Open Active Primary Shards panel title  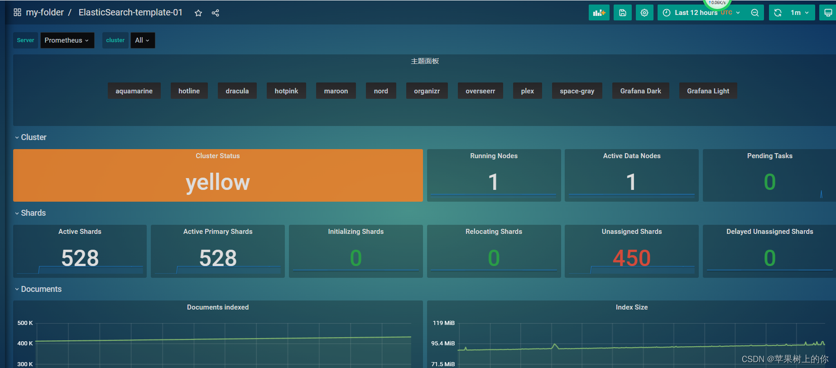218,232
